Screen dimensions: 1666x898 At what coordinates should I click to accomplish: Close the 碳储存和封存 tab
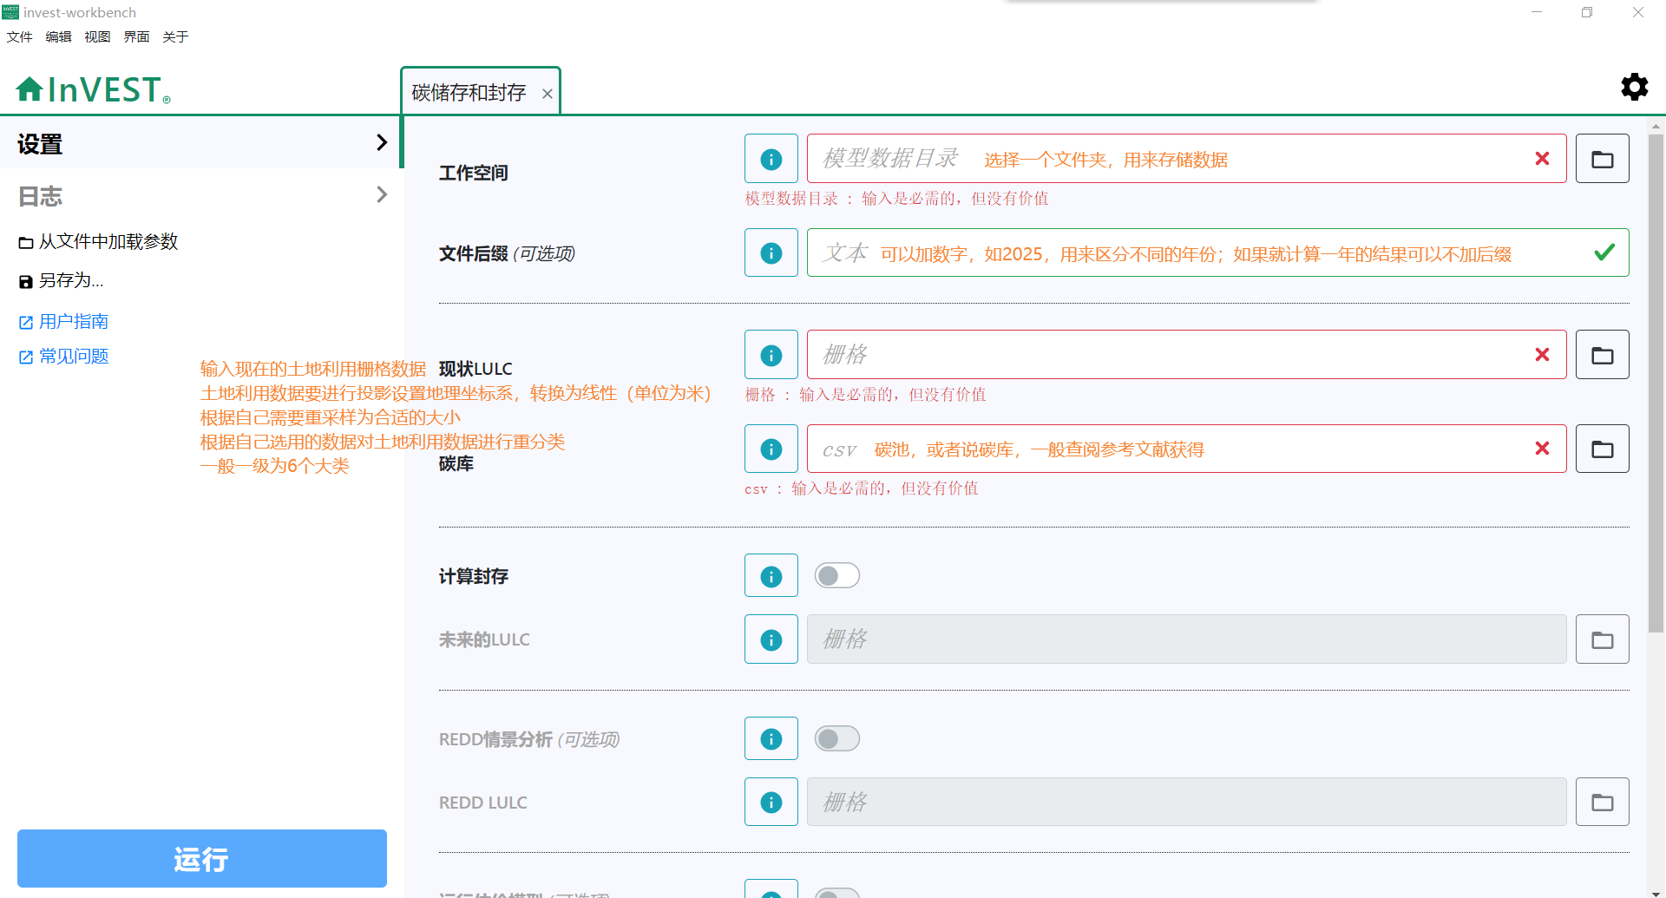point(547,94)
